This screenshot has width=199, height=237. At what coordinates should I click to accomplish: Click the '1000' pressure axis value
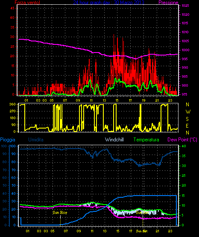[x=185, y=50]
